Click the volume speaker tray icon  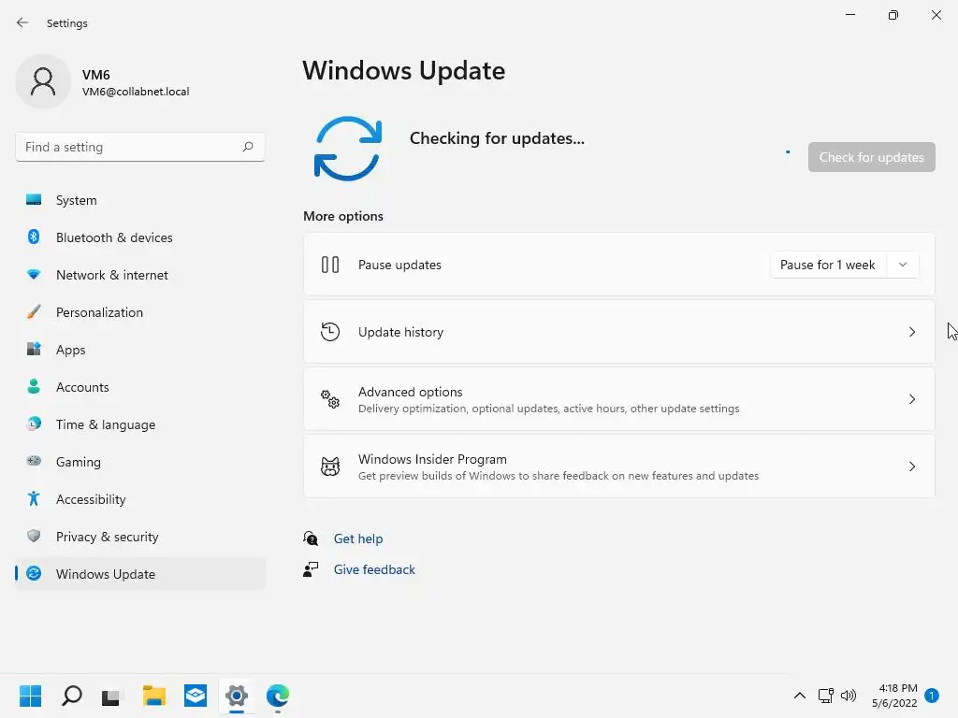(848, 696)
